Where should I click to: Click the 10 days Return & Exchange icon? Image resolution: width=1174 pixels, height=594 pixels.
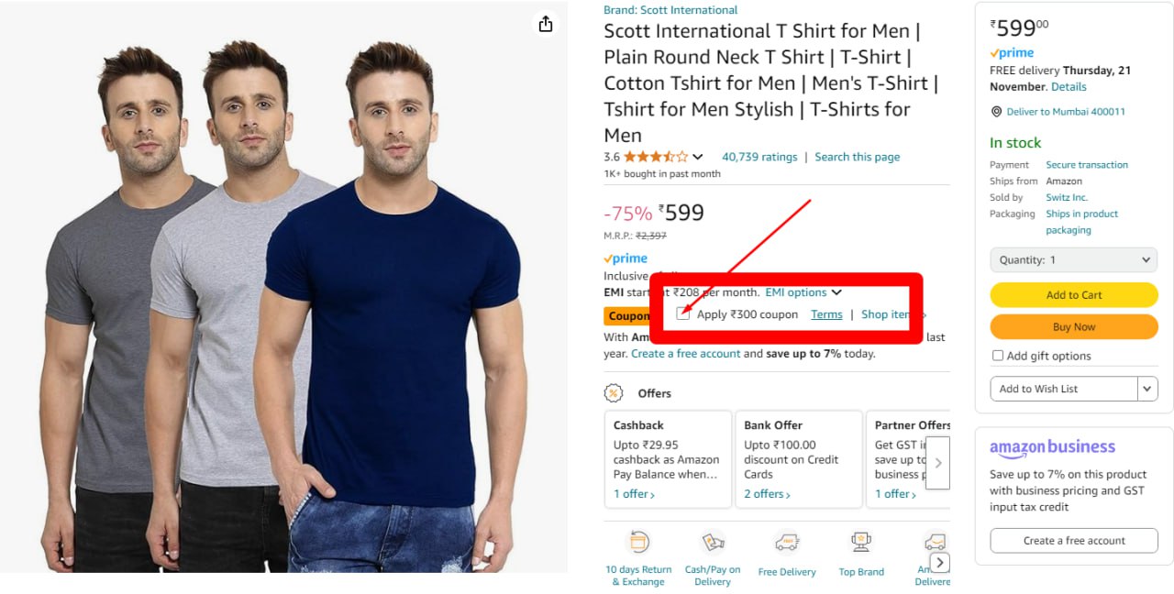[639, 542]
